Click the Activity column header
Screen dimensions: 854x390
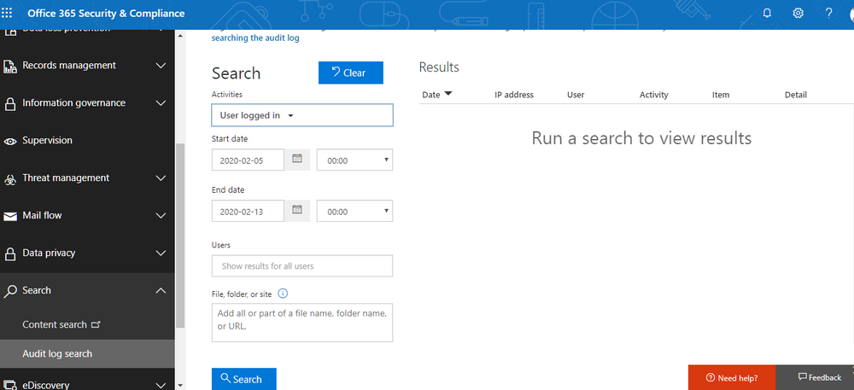(x=653, y=95)
